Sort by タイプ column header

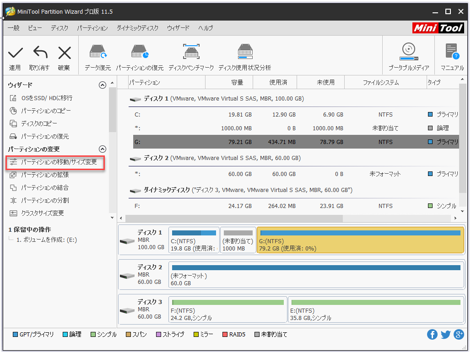[x=443, y=83]
